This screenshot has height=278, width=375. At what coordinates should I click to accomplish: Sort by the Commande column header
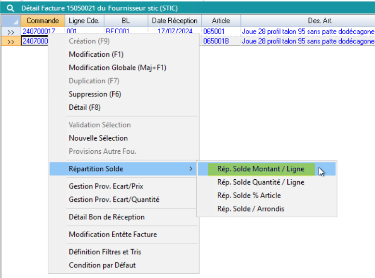43,21
